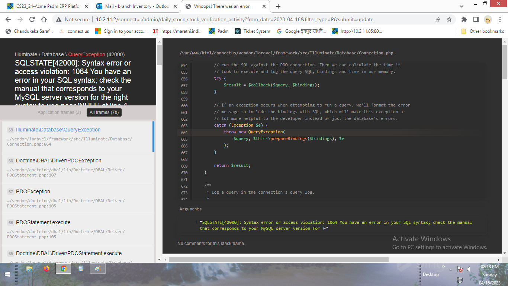Share this page using the share icon
Image resolution: width=508 pixels, height=286 pixels.
pyautogui.click(x=437, y=19)
